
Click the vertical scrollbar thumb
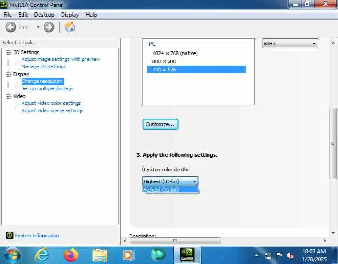pos(333,143)
